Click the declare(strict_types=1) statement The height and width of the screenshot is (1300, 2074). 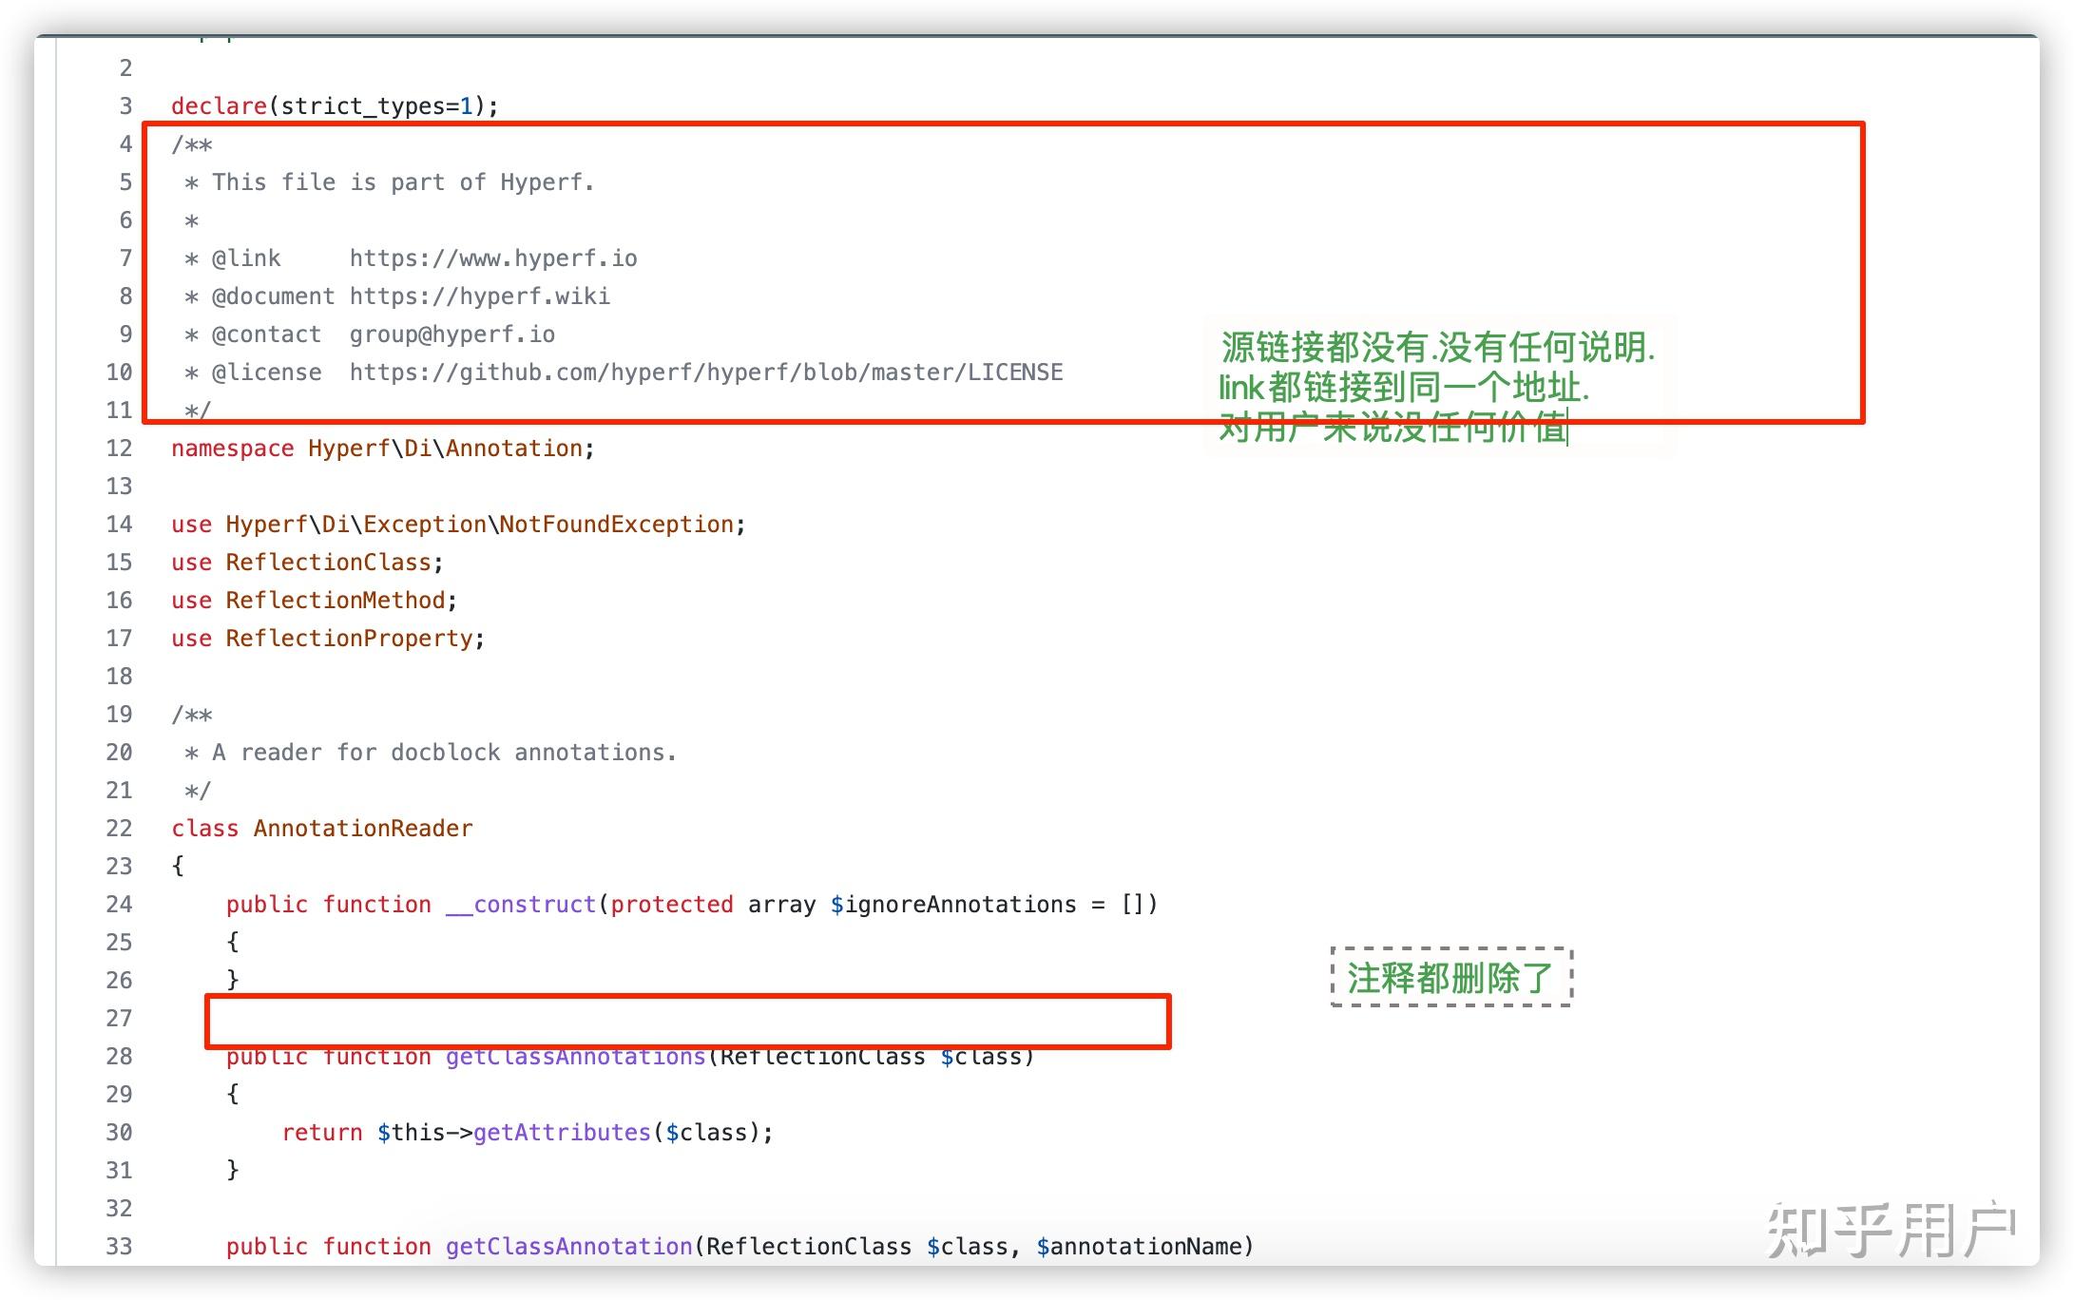[333, 105]
